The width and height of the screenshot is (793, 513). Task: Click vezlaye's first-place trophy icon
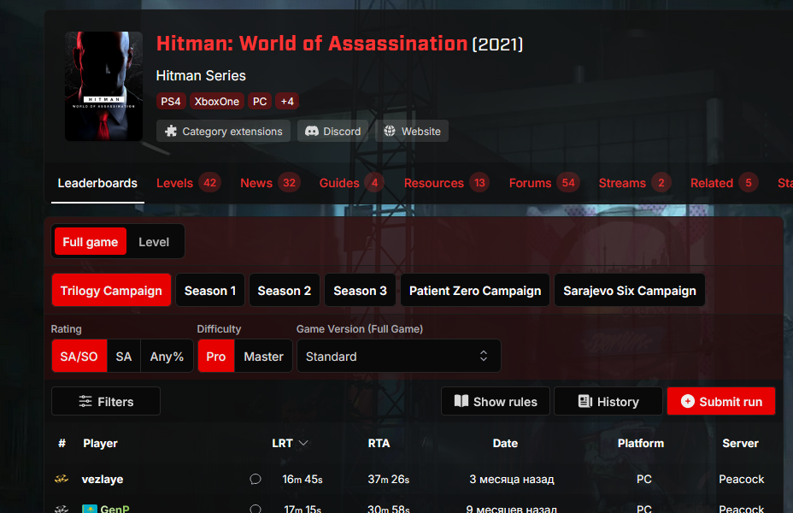pyautogui.click(x=62, y=479)
